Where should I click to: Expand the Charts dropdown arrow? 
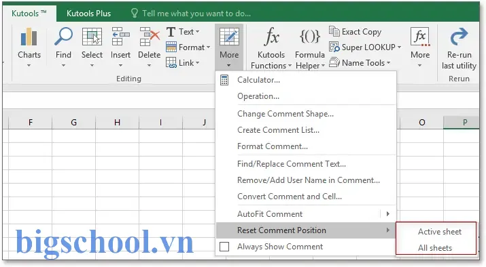tap(29, 66)
